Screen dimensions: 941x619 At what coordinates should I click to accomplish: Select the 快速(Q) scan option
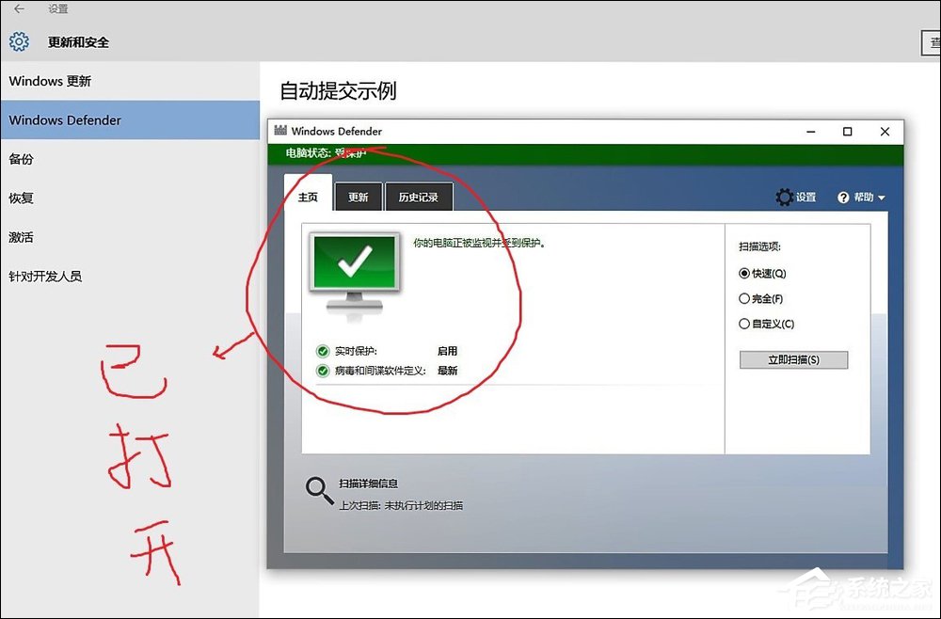tap(743, 274)
